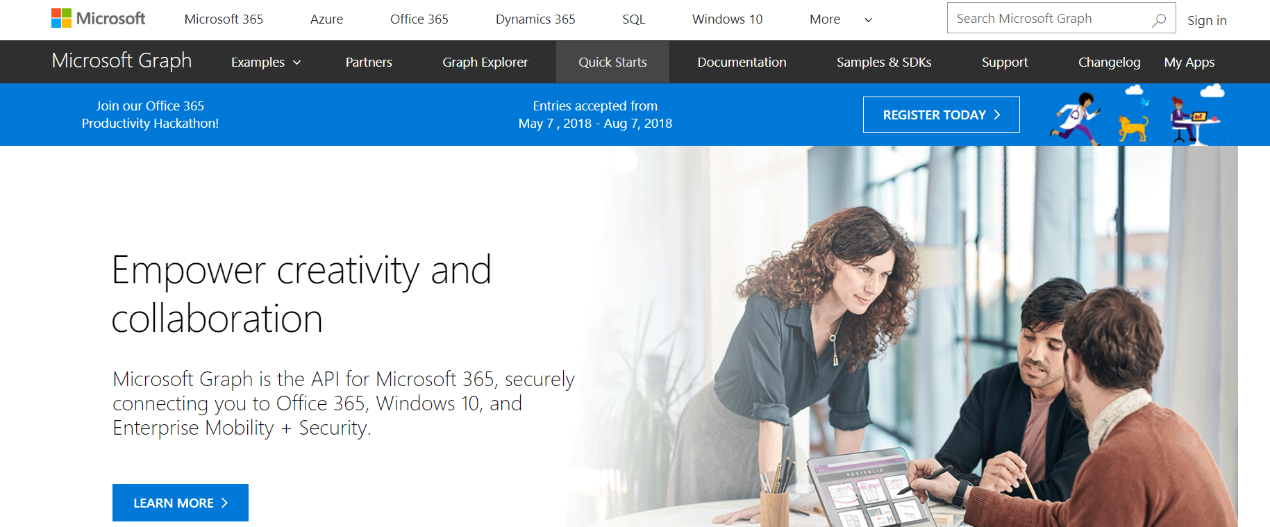Expand the More dropdown chevron
The image size is (1270, 527).
coord(868,20)
